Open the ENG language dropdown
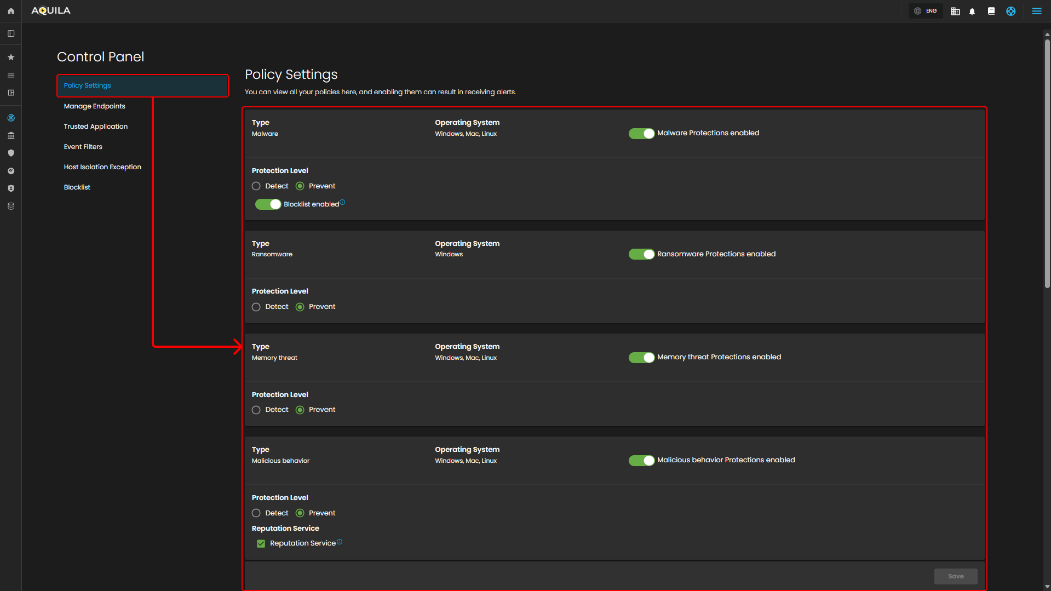The width and height of the screenshot is (1051, 591). (x=926, y=11)
